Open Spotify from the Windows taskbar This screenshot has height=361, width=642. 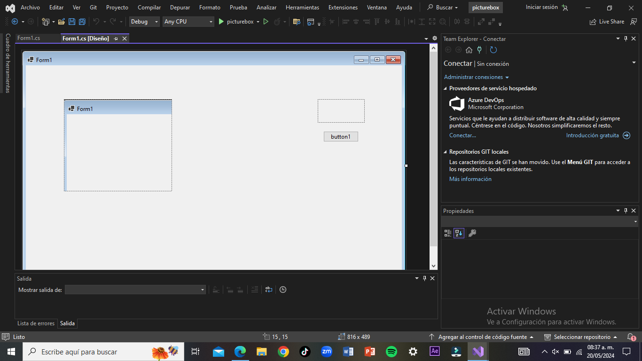click(391, 352)
